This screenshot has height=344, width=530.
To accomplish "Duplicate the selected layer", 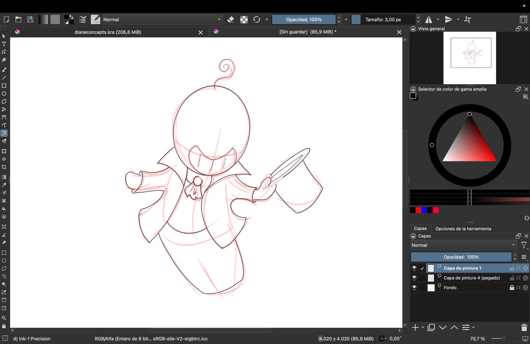I will [432, 328].
